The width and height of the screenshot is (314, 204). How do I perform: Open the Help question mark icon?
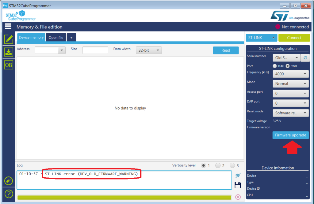point(9,194)
